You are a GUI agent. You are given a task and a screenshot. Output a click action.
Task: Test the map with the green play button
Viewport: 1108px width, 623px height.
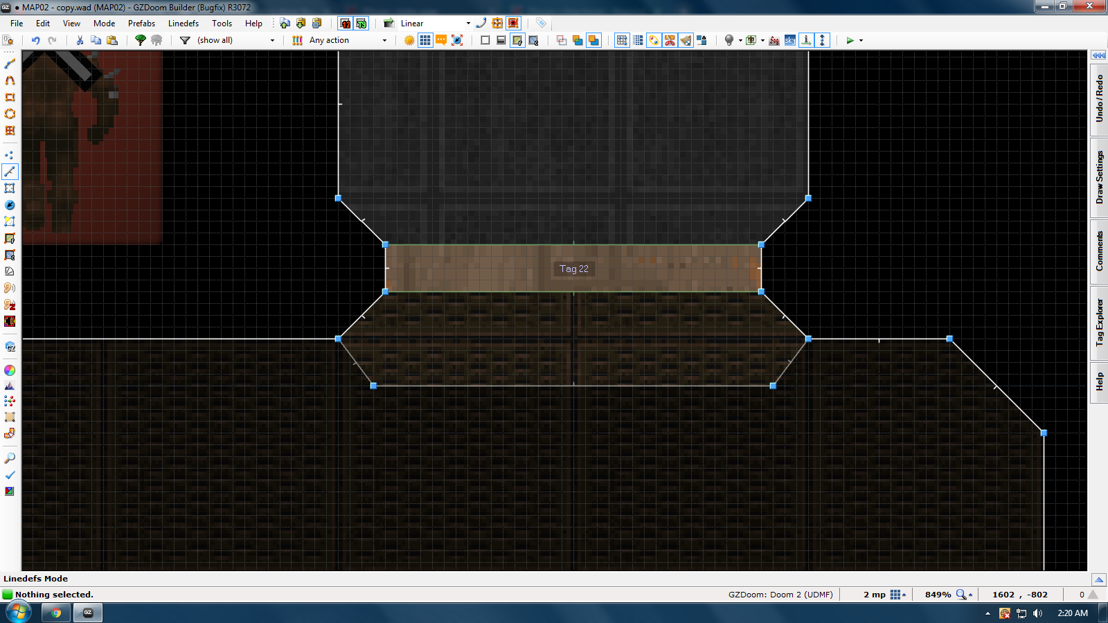pos(850,40)
